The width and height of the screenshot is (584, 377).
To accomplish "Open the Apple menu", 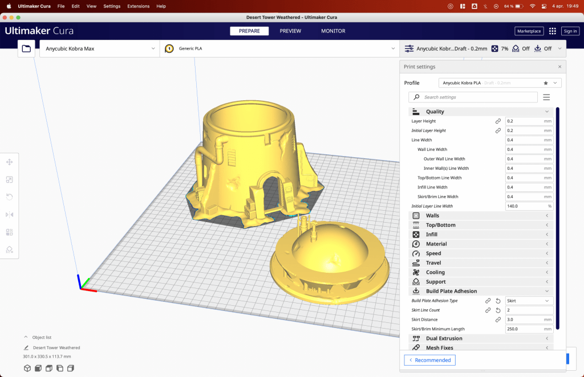I will click(x=9, y=6).
